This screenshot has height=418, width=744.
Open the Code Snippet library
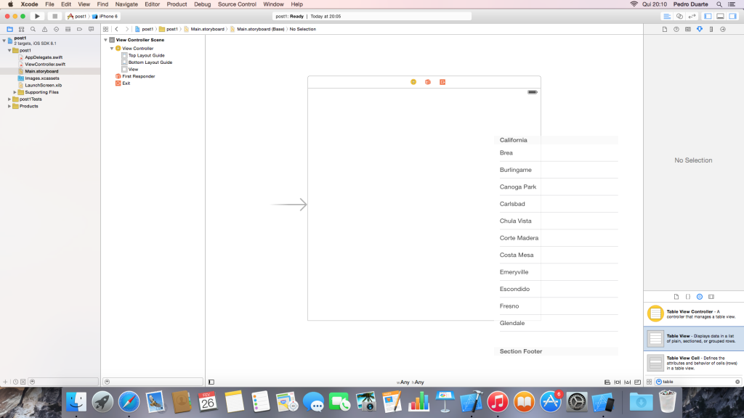pos(688,297)
